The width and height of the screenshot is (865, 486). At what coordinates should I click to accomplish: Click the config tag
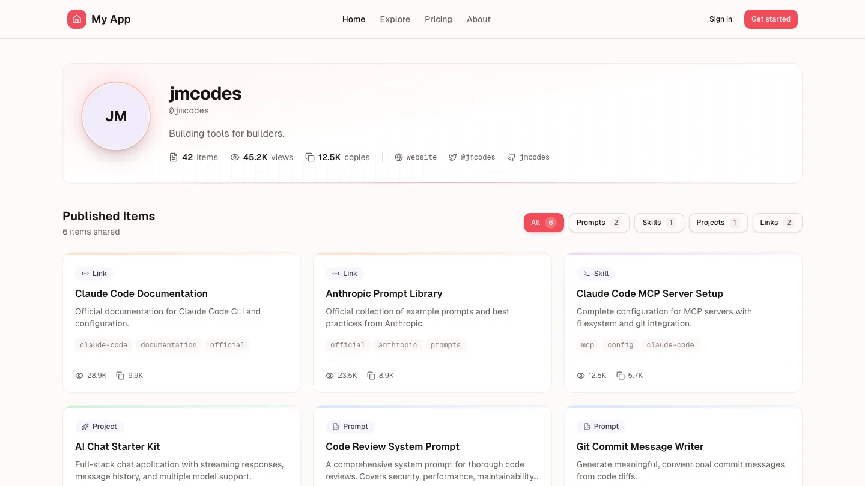621,345
